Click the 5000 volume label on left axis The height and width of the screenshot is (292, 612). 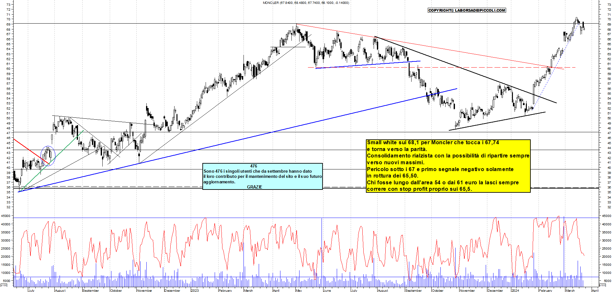point(7,281)
